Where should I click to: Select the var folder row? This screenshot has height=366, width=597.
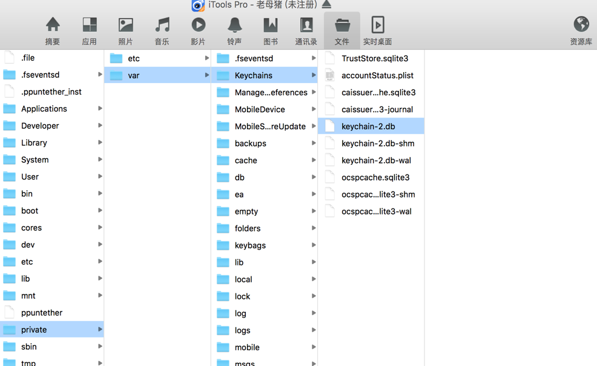(157, 75)
